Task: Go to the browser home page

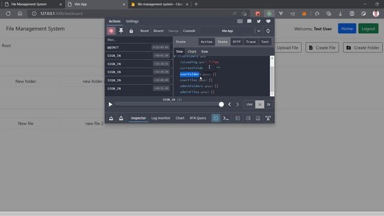Action: [x=20, y=13]
